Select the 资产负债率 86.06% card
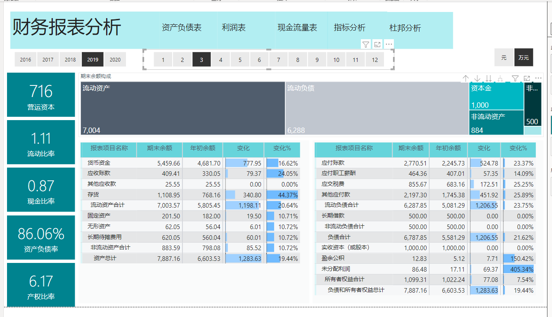The image size is (552, 317). click(41, 237)
